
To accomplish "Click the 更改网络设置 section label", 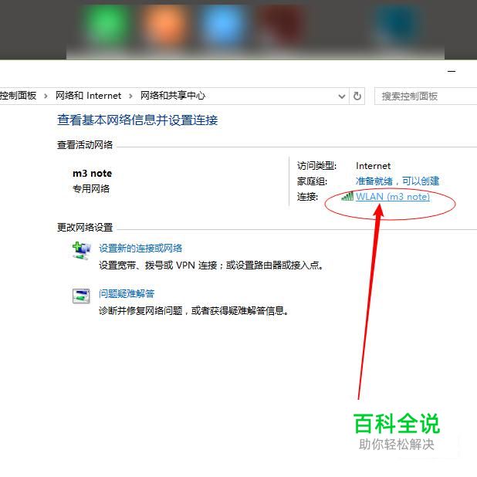I will pyautogui.click(x=85, y=227).
